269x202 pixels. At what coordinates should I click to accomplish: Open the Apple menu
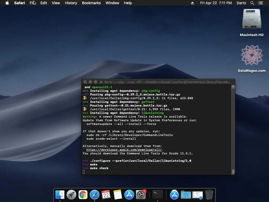pyautogui.click(x=7, y=3)
